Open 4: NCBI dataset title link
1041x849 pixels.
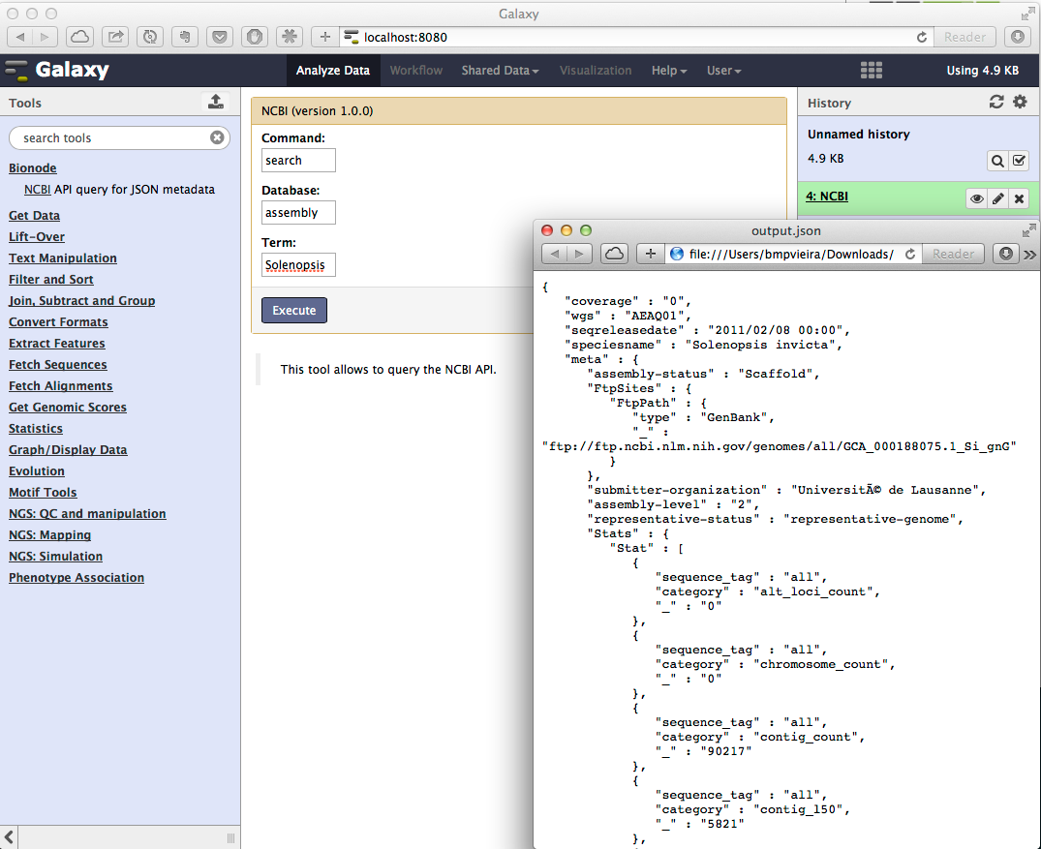tap(827, 196)
